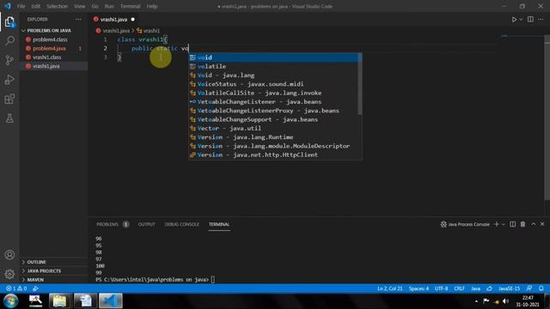Image resolution: width=550 pixels, height=309 pixels.
Task: Open the View menu
Action: point(79,6)
